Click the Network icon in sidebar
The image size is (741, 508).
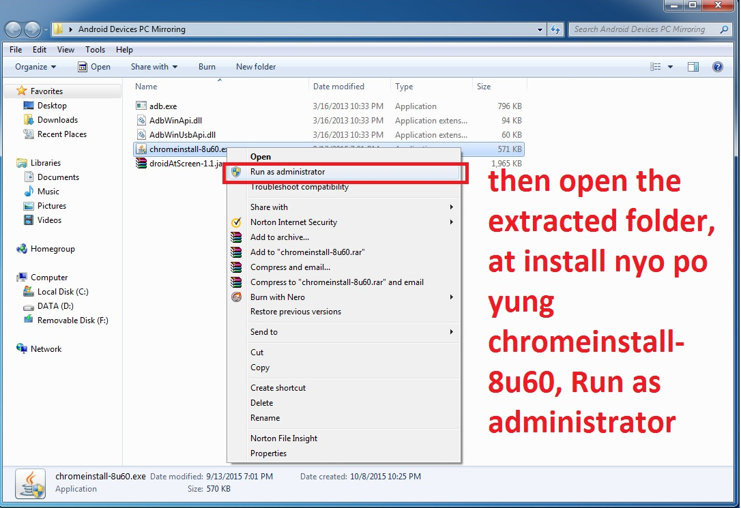(x=21, y=349)
